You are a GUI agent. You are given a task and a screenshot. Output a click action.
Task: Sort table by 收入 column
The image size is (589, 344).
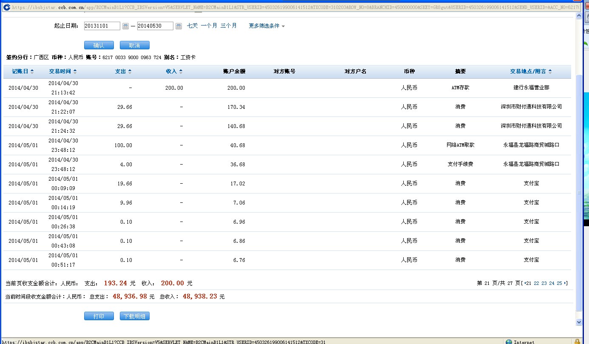pyautogui.click(x=174, y=71)
